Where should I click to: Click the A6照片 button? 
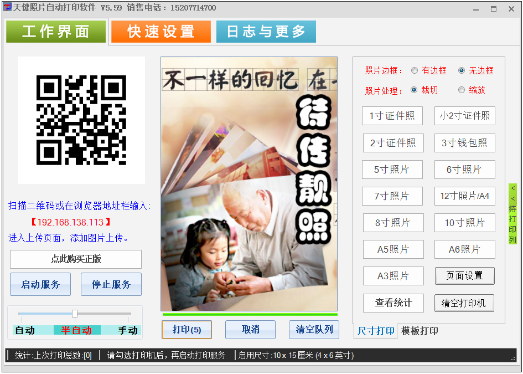coord(465,249)
